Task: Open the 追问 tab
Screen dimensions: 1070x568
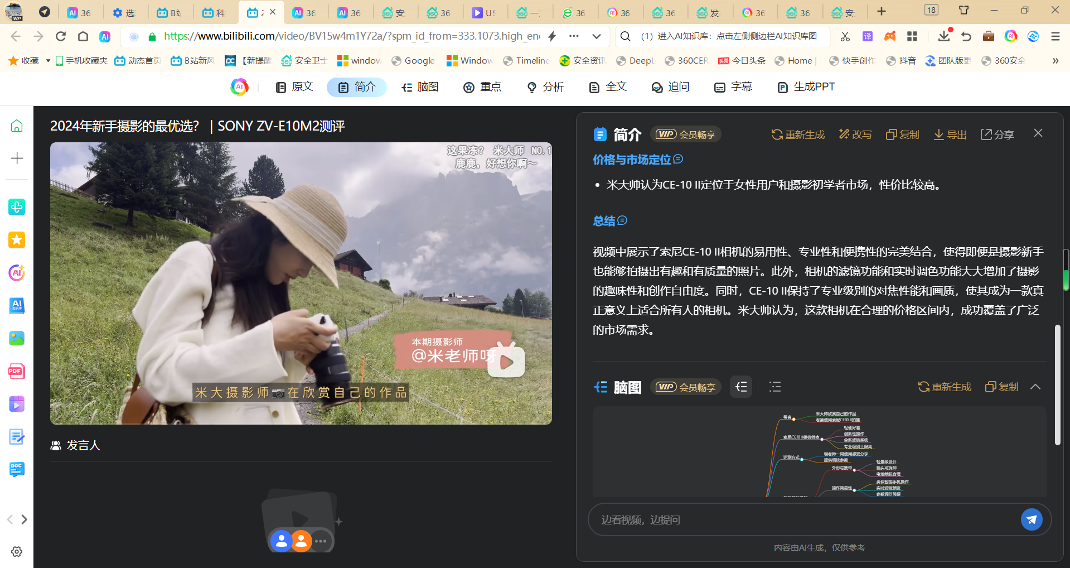Action: [x=671, y=87]
